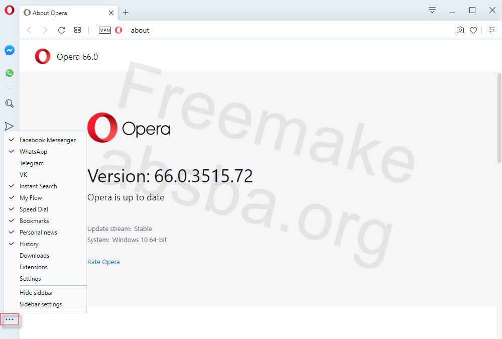This screenshot has height=339, width=502.
Task: Open the tab menu in the title bar
Action: (x=432, y=10)
